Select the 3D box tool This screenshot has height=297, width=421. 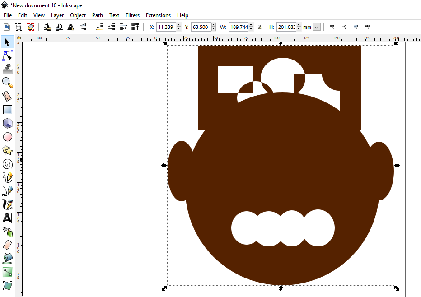point(7,123)
